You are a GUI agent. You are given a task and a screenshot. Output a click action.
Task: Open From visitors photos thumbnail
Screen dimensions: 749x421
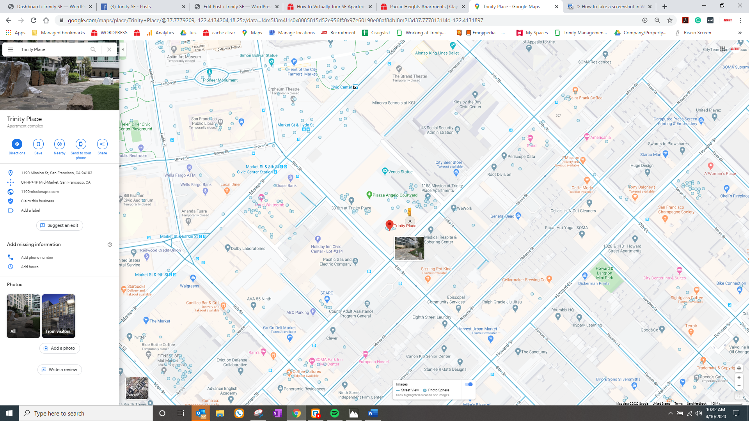coord(59,316)
